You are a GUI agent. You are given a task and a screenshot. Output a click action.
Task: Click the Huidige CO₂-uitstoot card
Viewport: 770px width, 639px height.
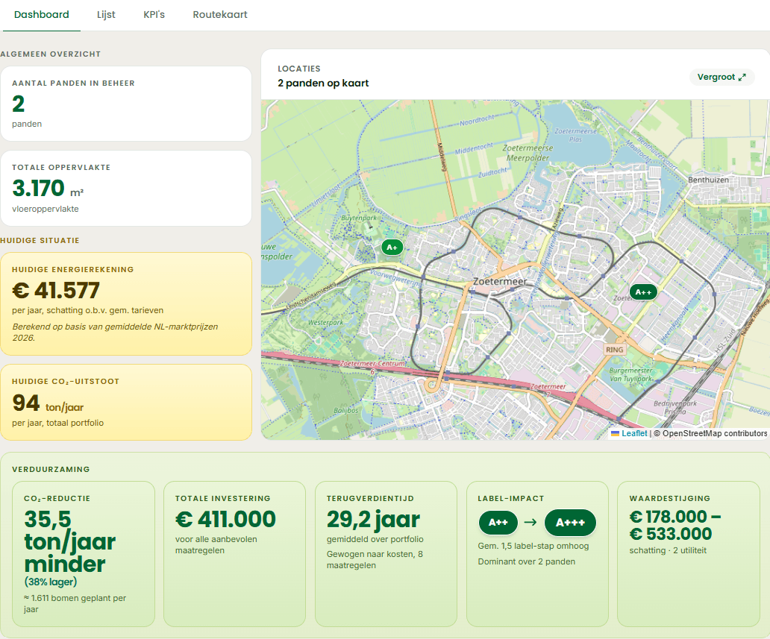pos(126,402)
